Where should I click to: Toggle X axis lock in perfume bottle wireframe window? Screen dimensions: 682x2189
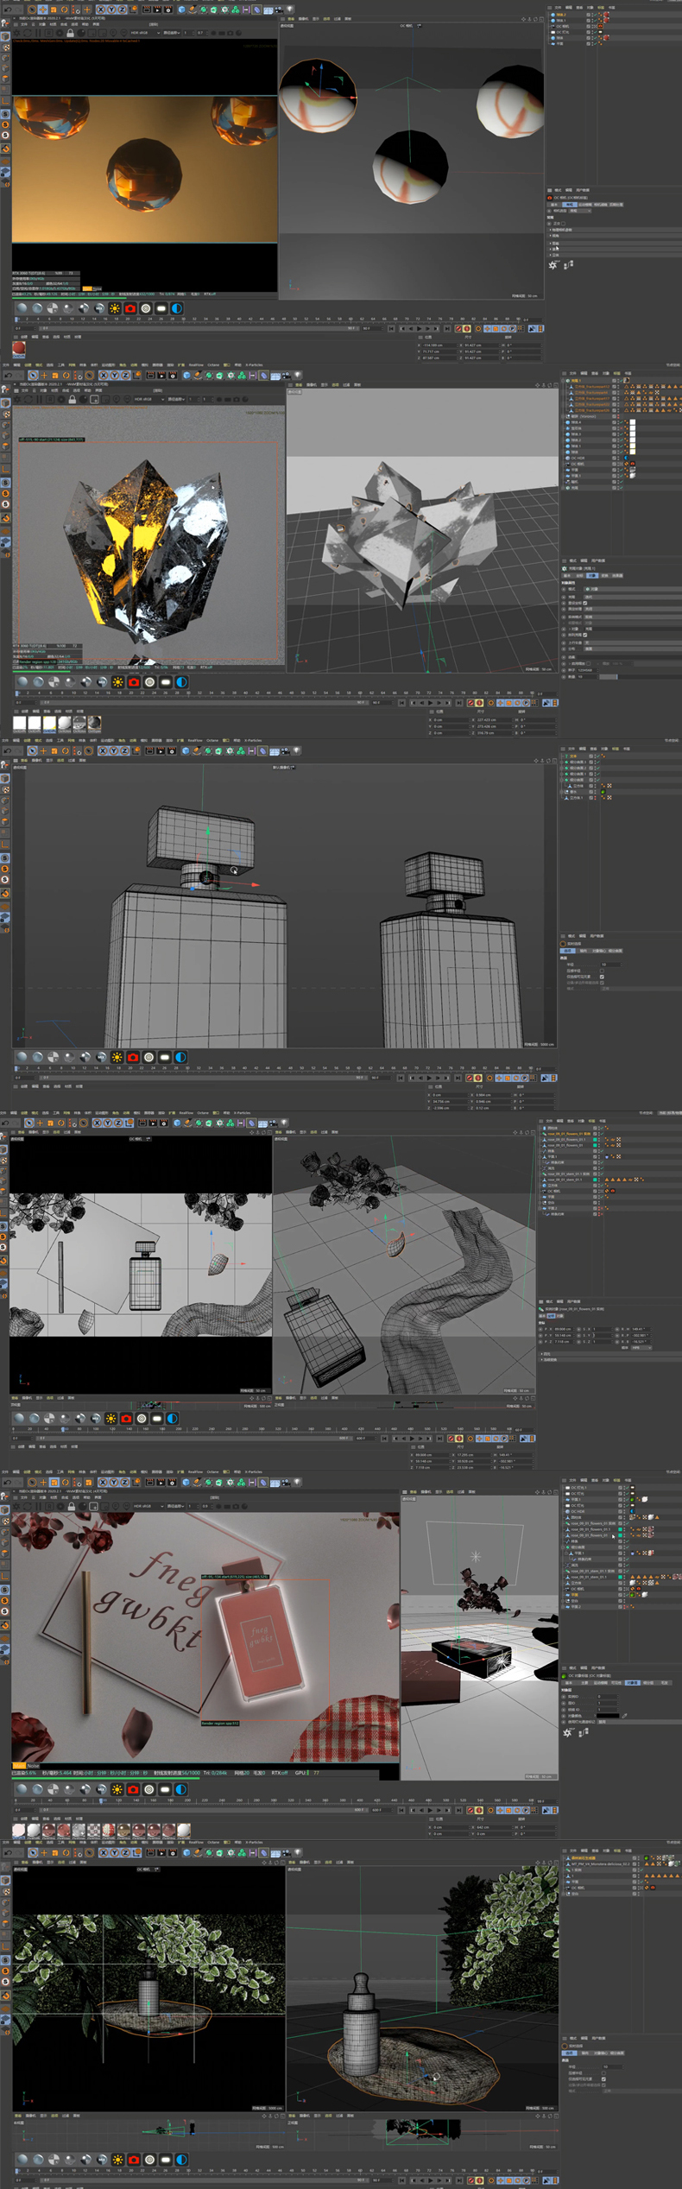(x=104, y=750)
